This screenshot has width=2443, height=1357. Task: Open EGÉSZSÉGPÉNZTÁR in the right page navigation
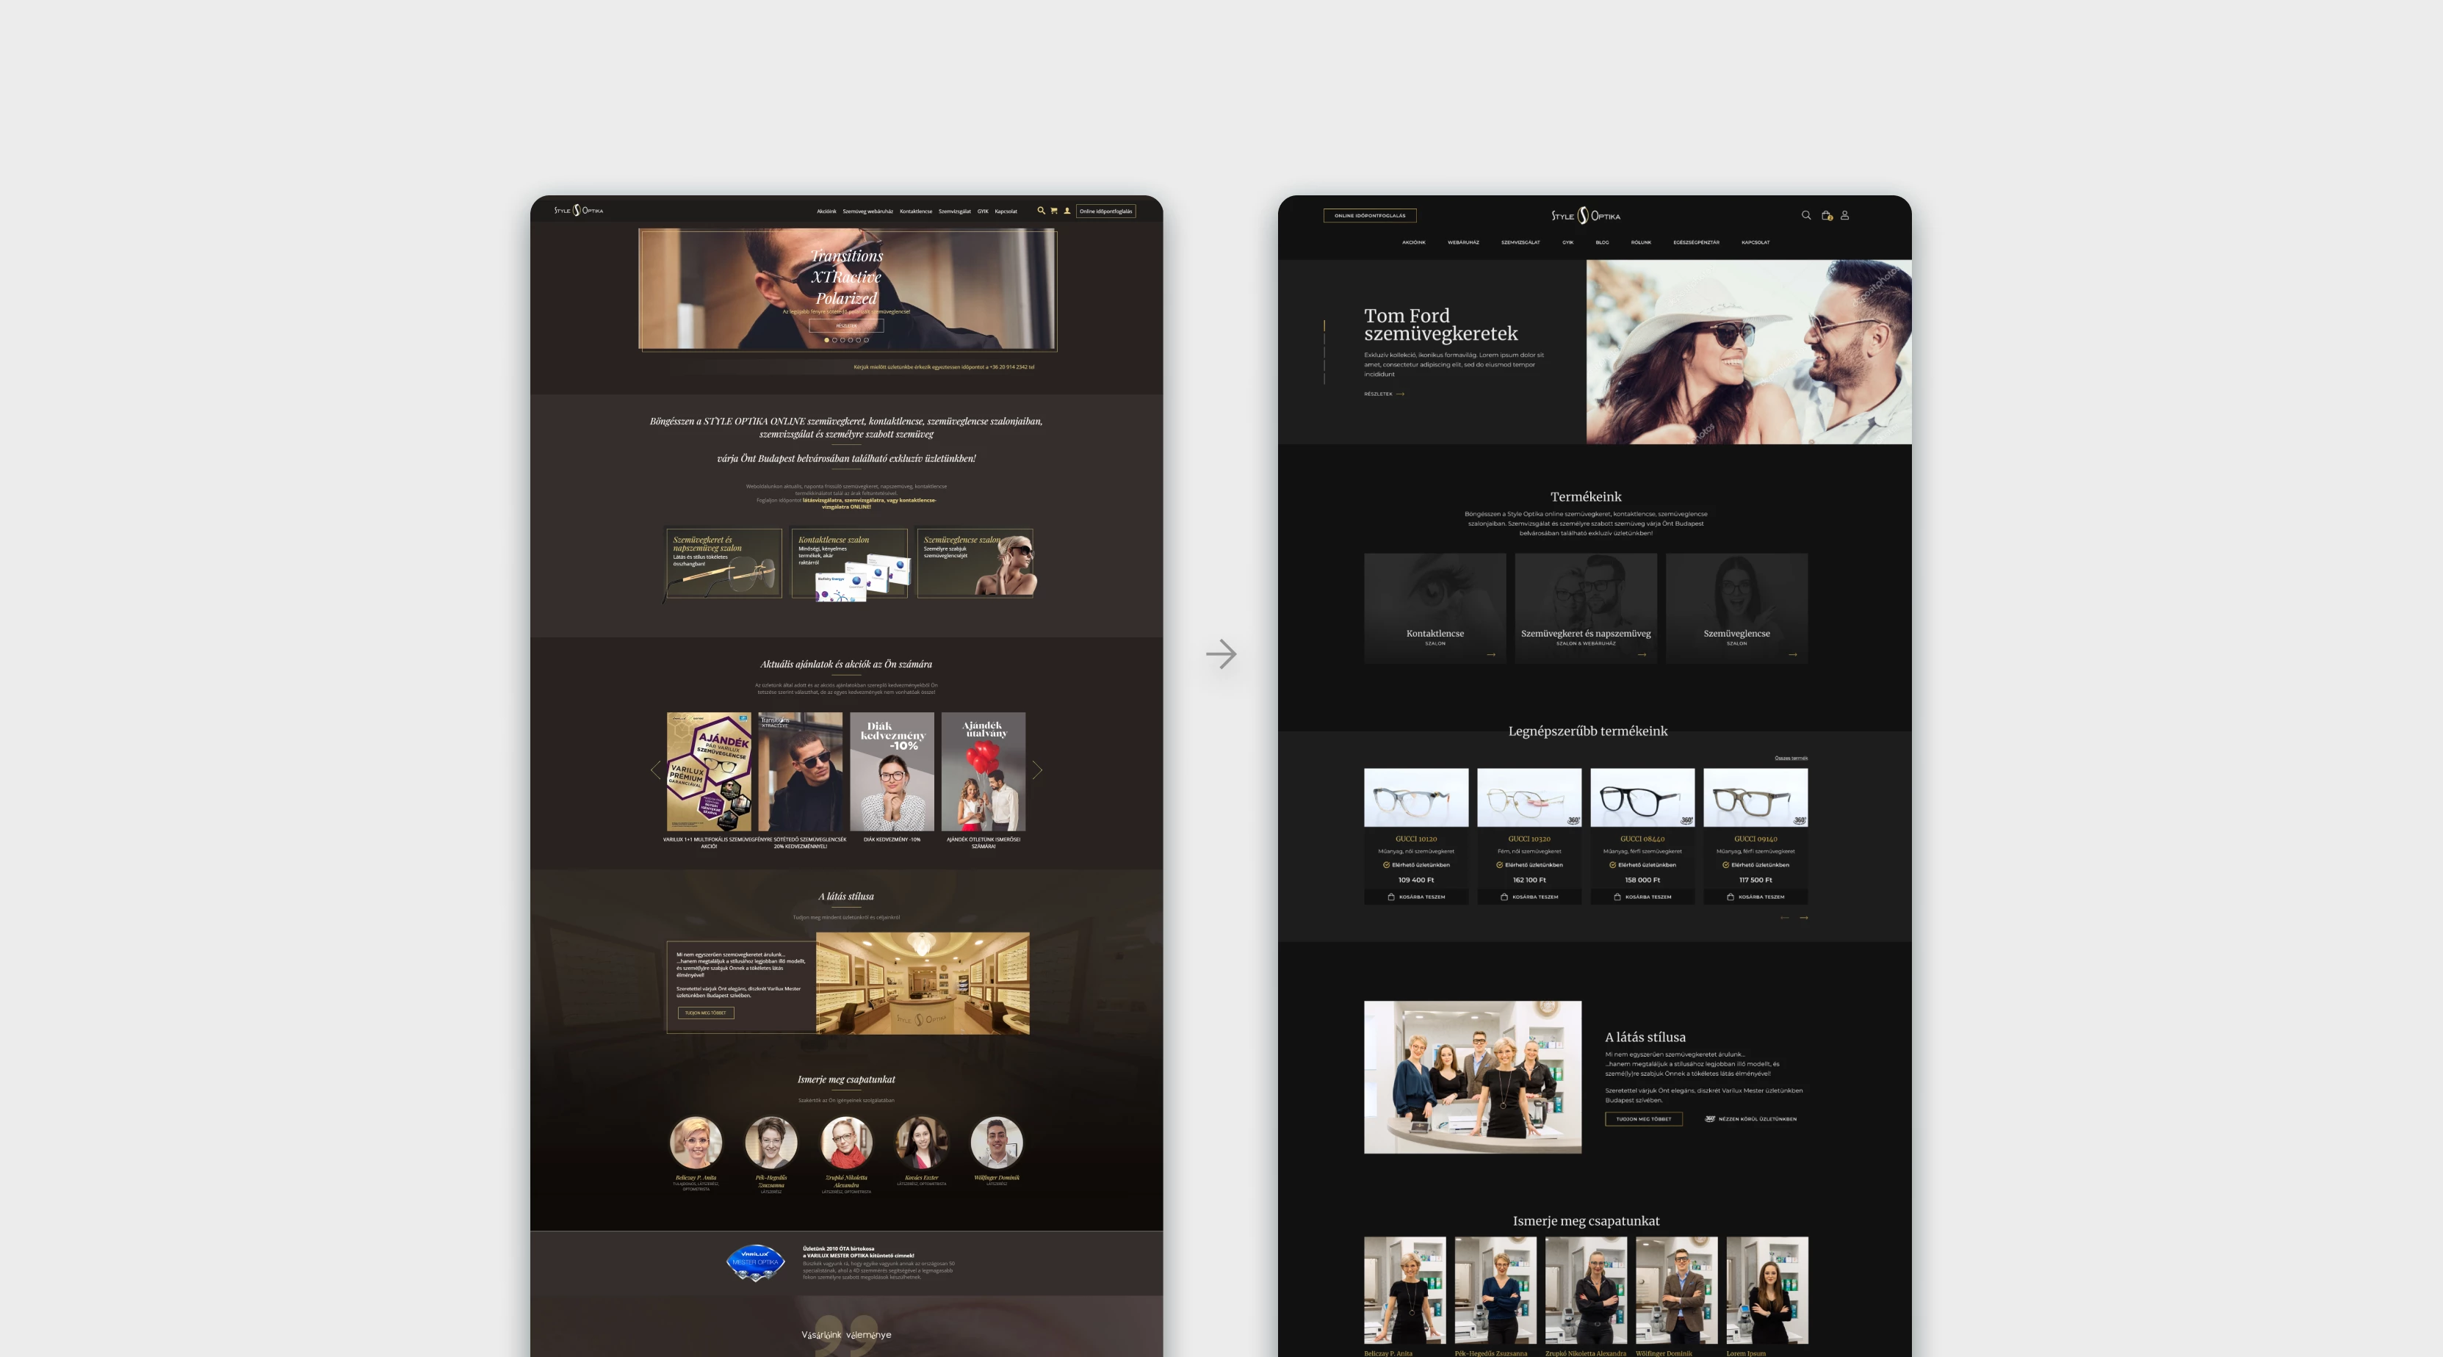point(1696,243)
